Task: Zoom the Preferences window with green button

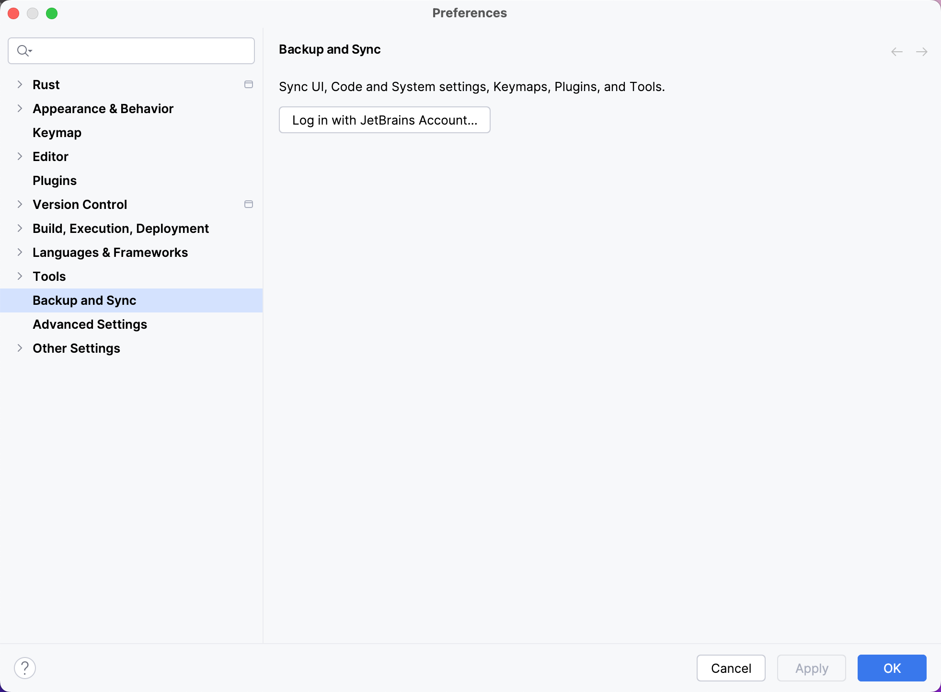Action: [x=52, y=13]
